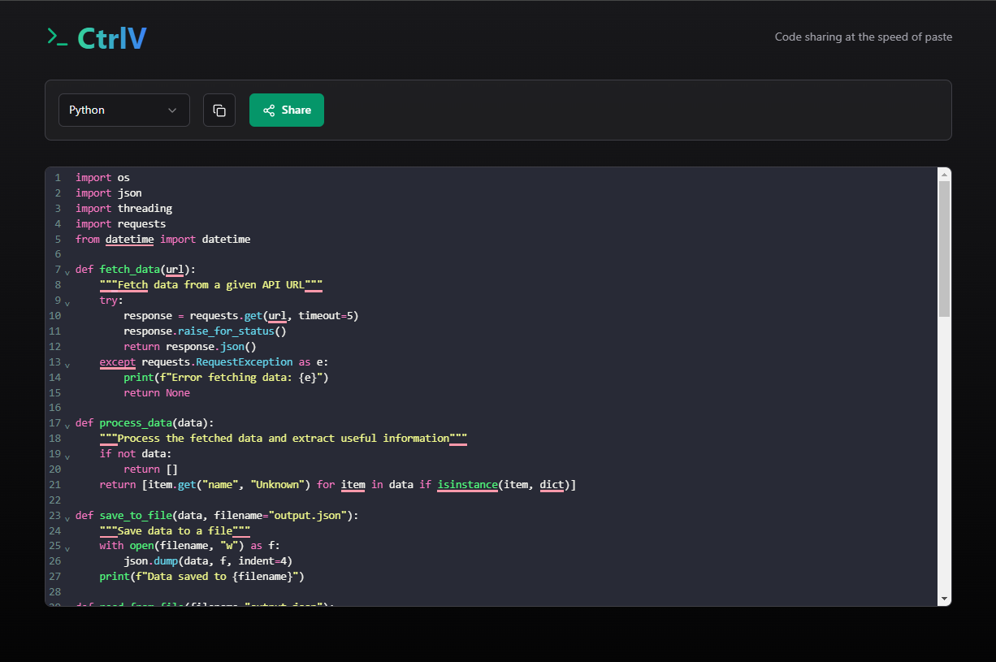Click 'response.raise_for_status()' line
Image resolution: width=996 pixels, height=662 pixels.
(x=205, y=331)
